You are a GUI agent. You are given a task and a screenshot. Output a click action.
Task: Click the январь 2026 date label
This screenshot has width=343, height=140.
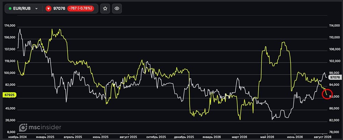click(x=212, y=137)
